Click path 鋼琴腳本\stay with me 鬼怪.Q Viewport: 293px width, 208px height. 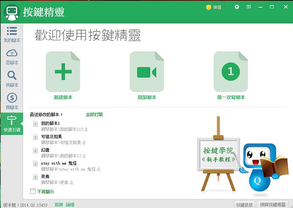(70, 169)
